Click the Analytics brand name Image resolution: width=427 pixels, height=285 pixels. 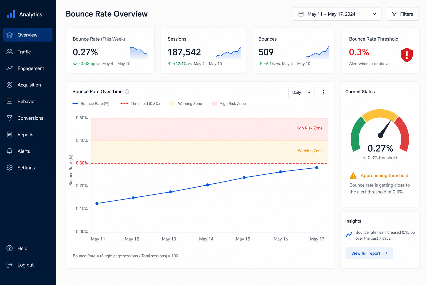31,14
